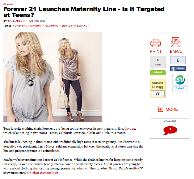Open author Kate Abbott's page

17,21
